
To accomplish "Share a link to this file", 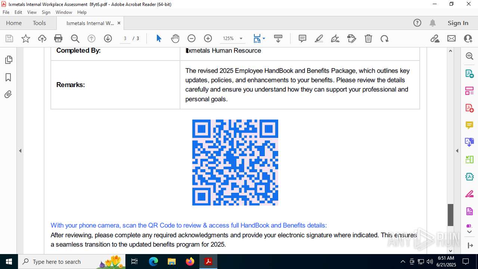I will (x=435, y=38).
